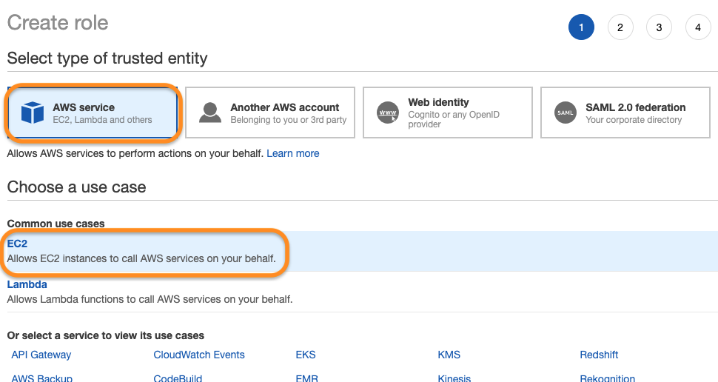The height and width of the screenshot is (382, 718).
Task: Open the Learn more link
Action: [x=293, y=153]
